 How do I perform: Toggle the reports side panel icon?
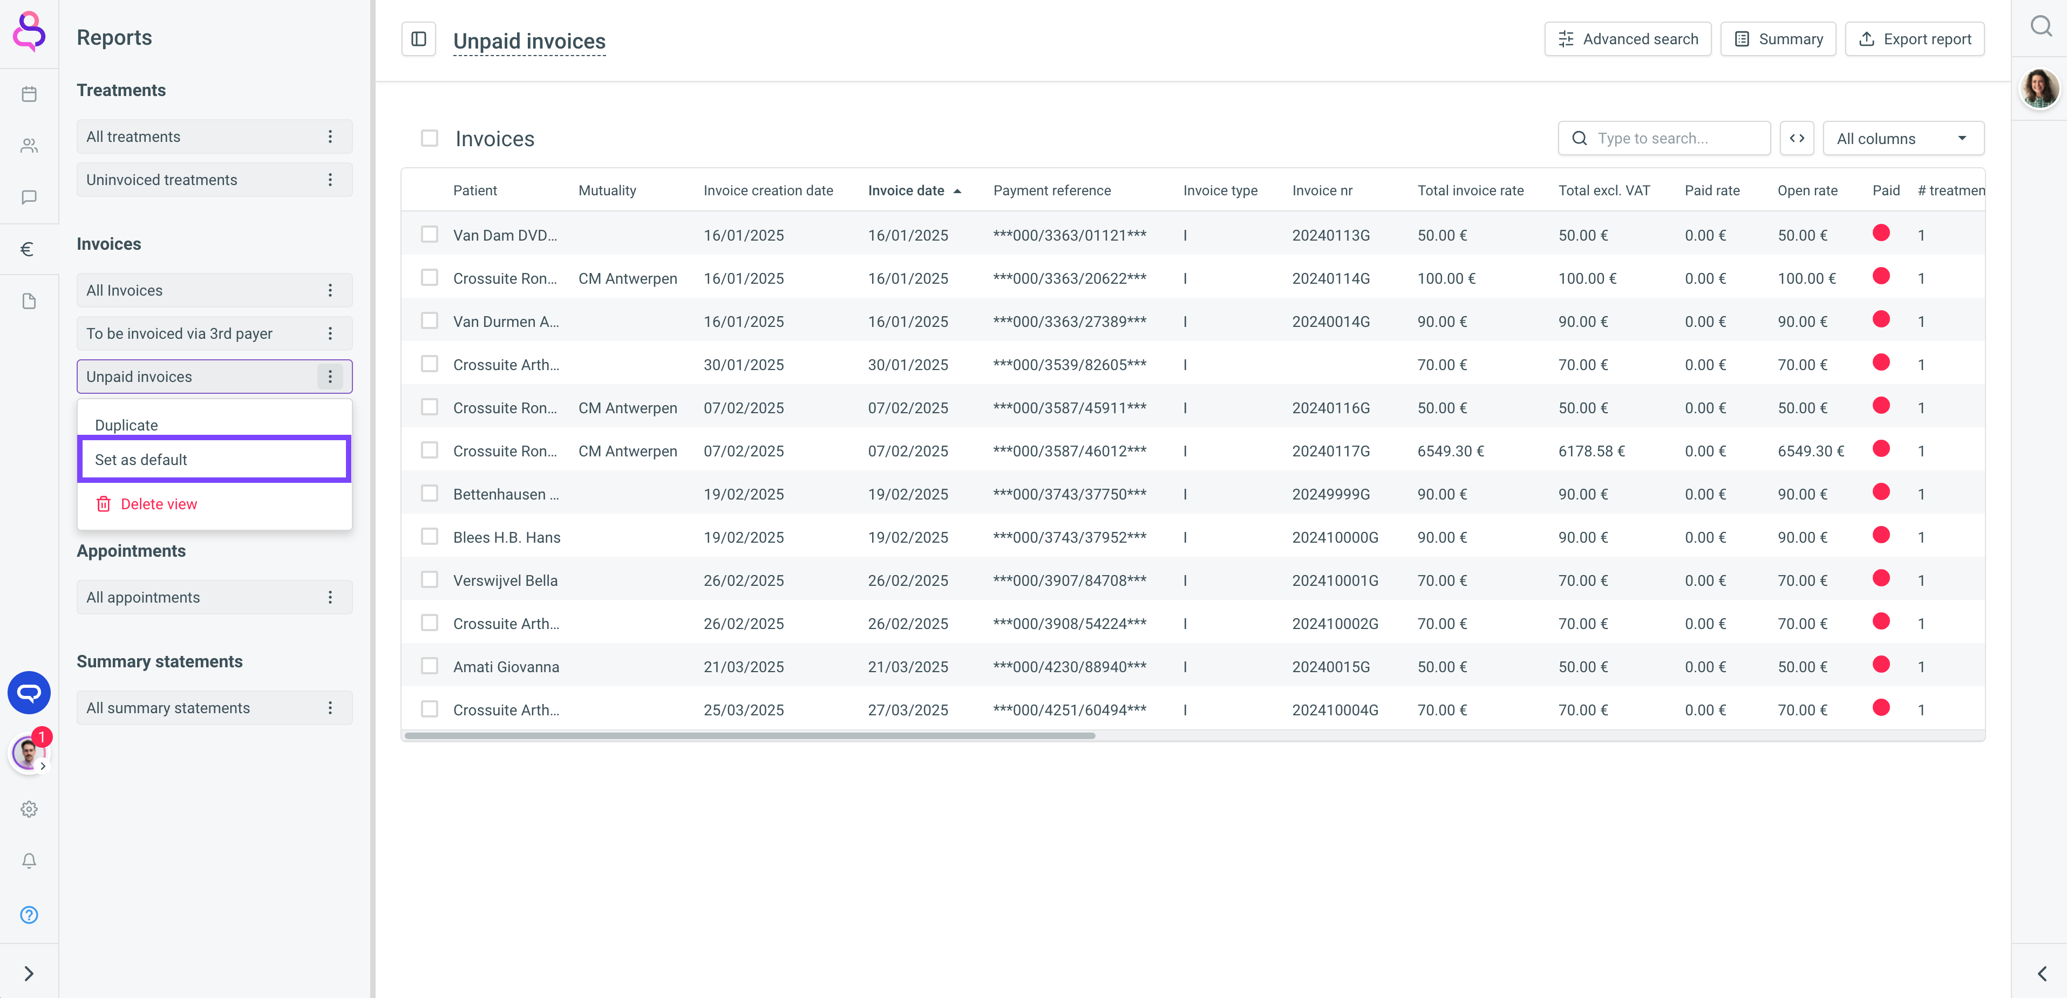click(x=418, y=38)
